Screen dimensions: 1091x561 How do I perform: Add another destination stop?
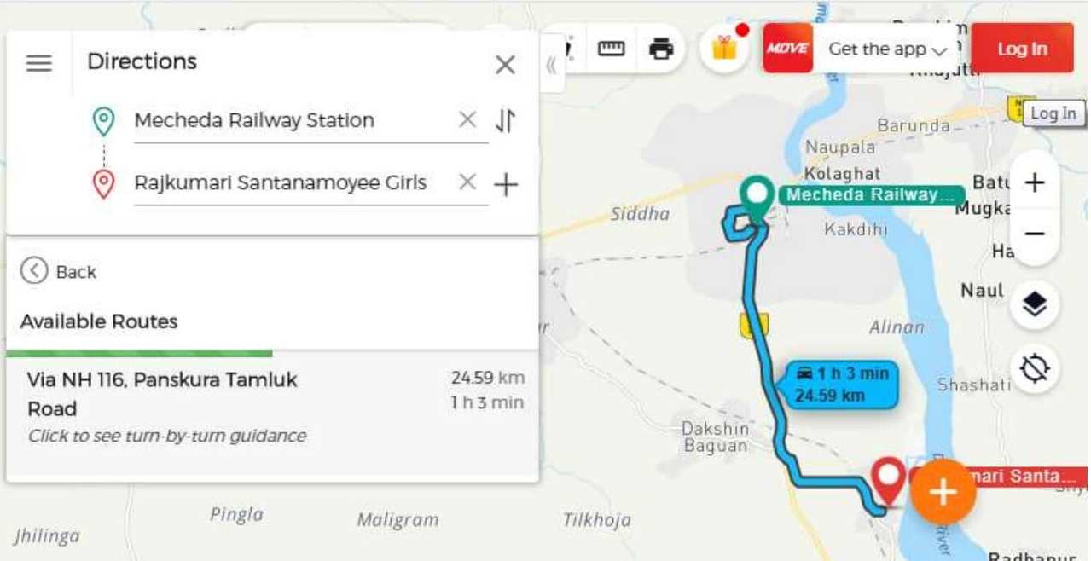506,184
